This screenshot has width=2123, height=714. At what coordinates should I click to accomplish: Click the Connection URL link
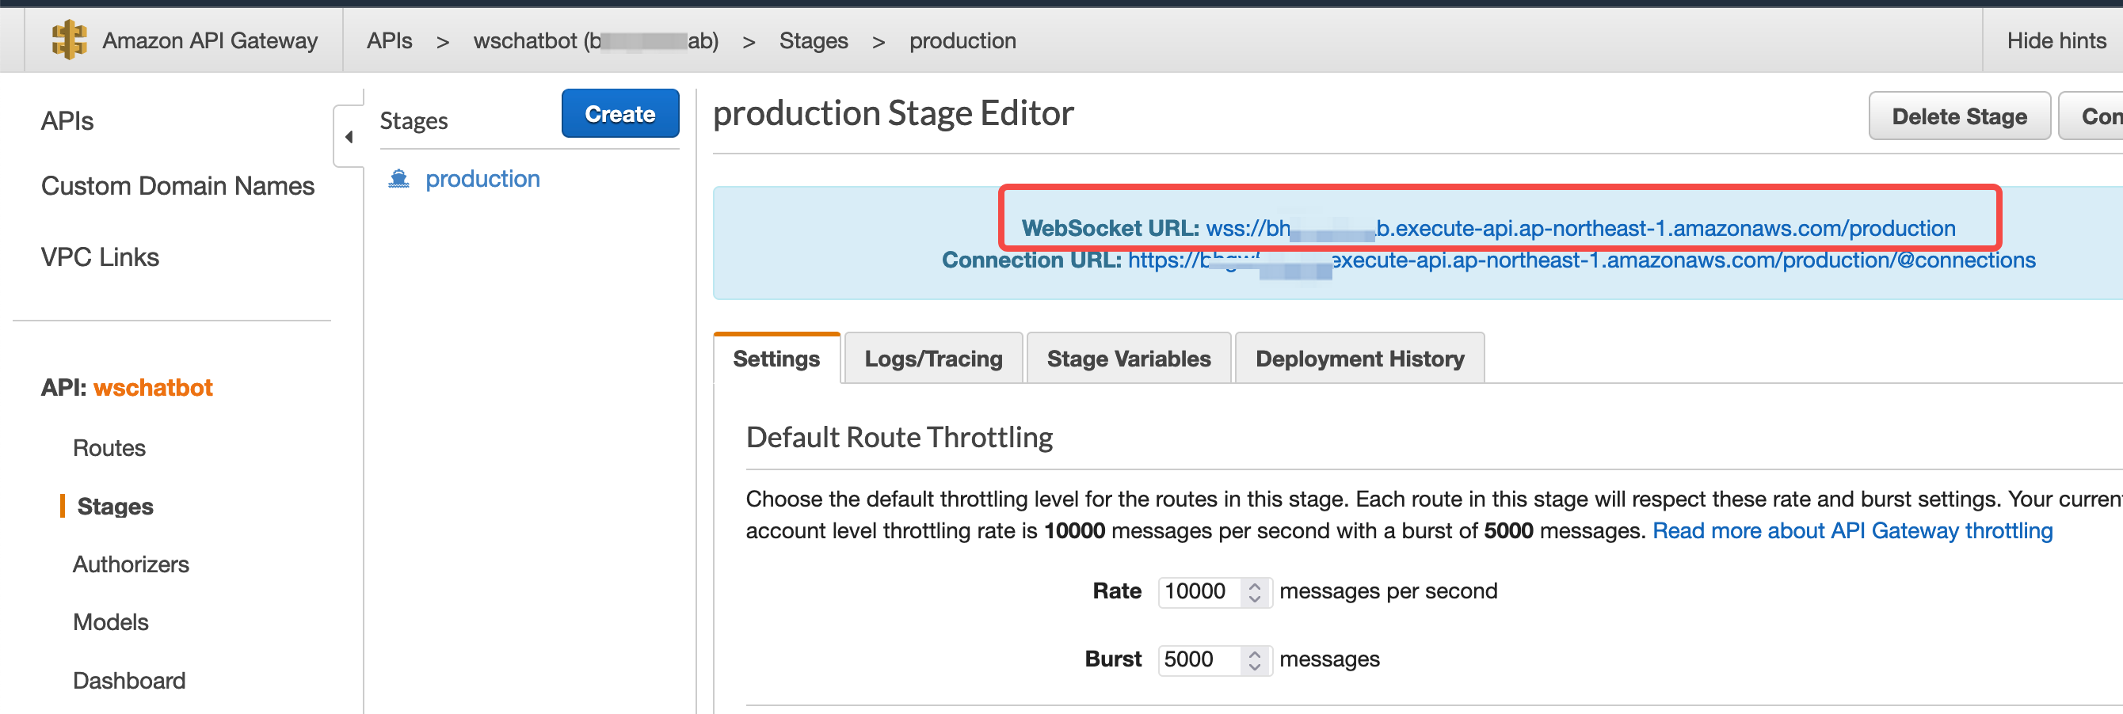click(1581, 260)
